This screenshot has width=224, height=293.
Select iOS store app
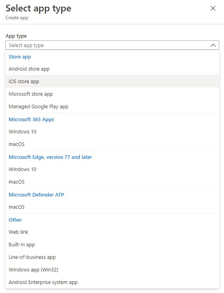[112, 81]
